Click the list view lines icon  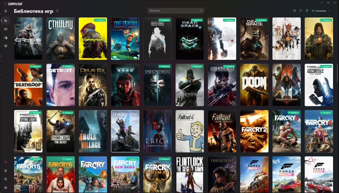coord(301,11)
